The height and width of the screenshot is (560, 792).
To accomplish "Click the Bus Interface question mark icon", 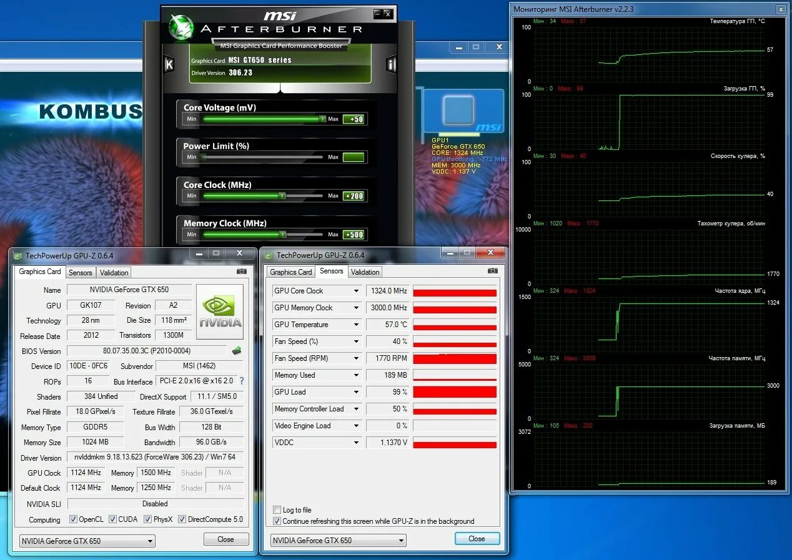I will 241,381.
